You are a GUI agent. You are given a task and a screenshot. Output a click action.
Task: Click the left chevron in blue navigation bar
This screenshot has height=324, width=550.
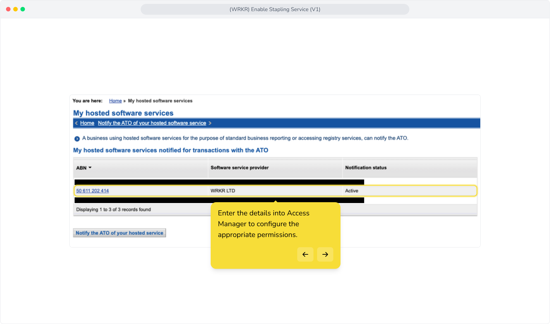coord(76,123)
